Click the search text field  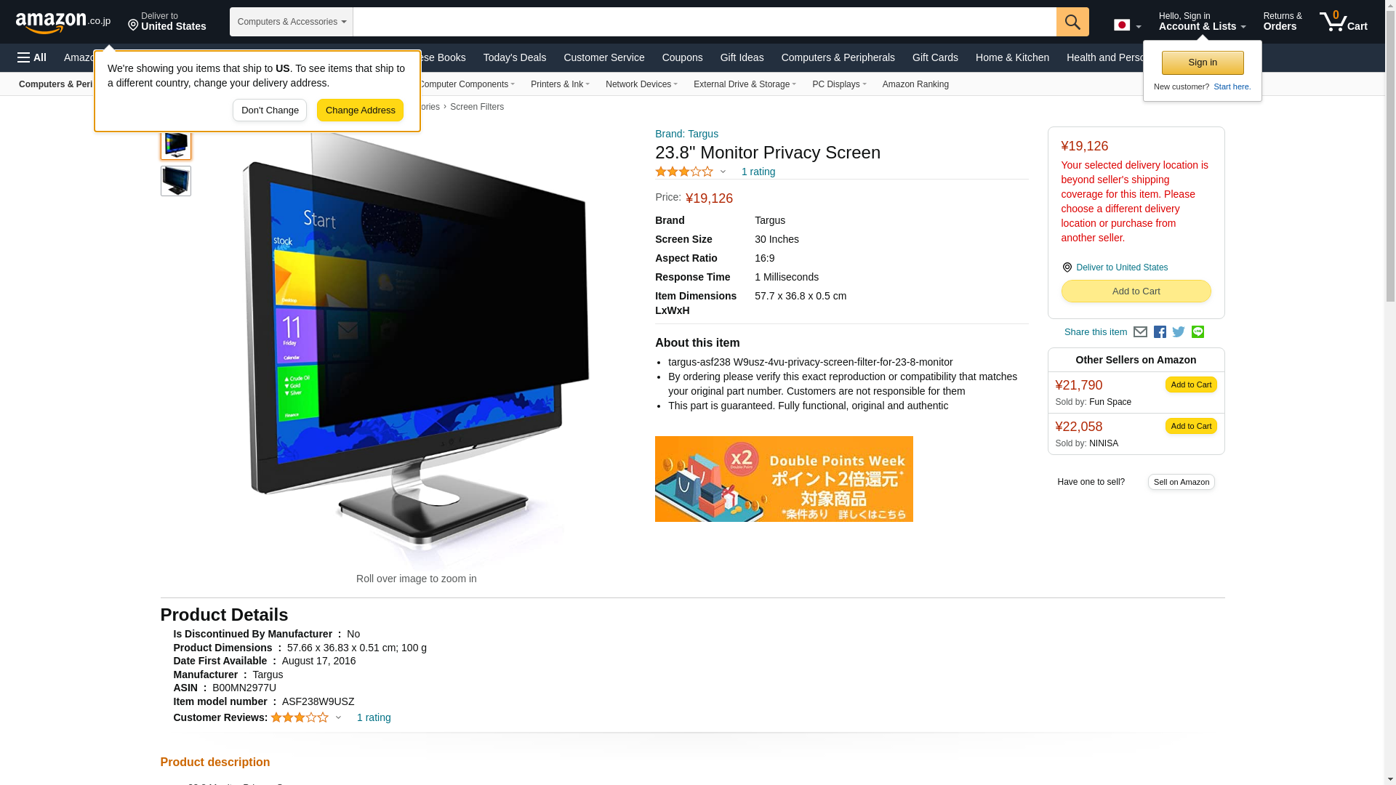(x=705, y=22)
